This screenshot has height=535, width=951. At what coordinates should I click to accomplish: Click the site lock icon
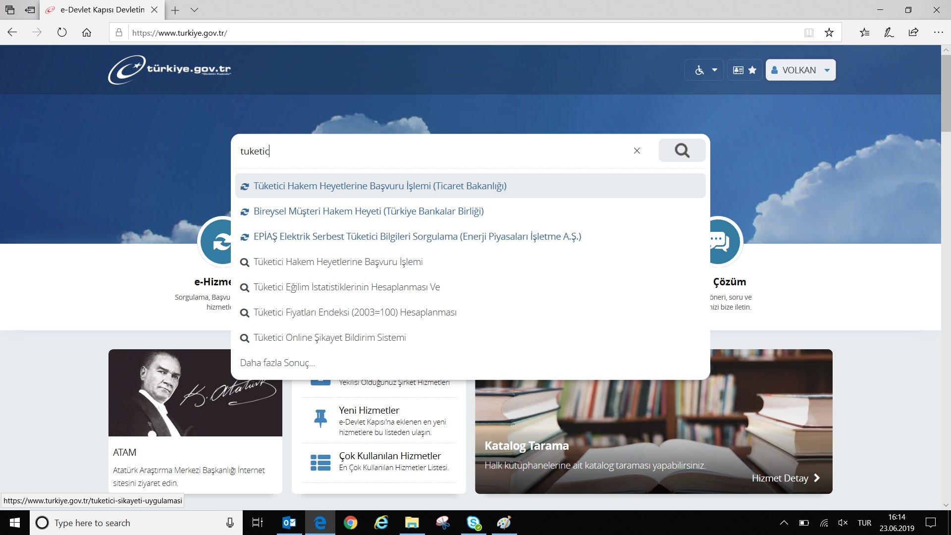pos(119,33)
